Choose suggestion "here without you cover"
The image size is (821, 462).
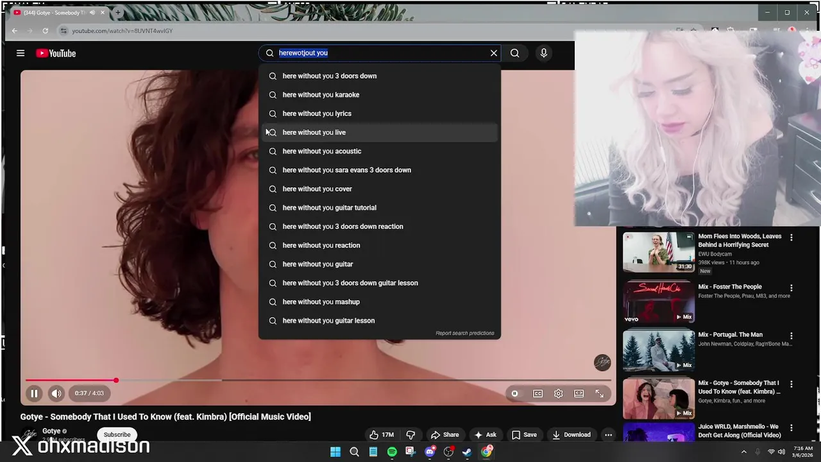pyautogui.click(x=379, y=189)
